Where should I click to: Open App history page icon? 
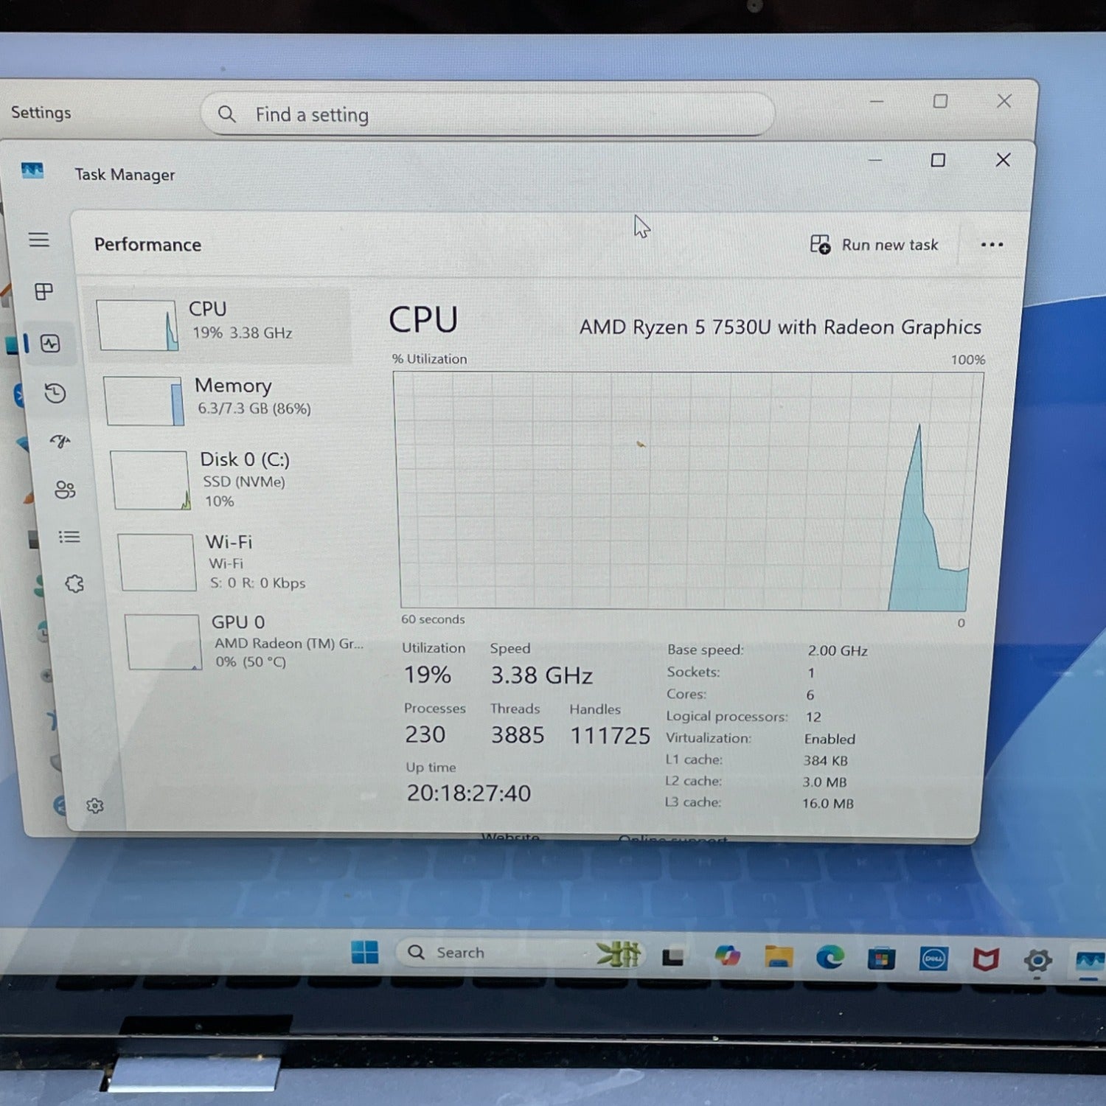click(55, 393)
